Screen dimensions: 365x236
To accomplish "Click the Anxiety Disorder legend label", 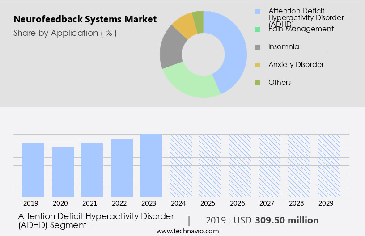I will tap(296, 64).
